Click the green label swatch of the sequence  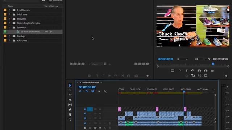(5, 32)
